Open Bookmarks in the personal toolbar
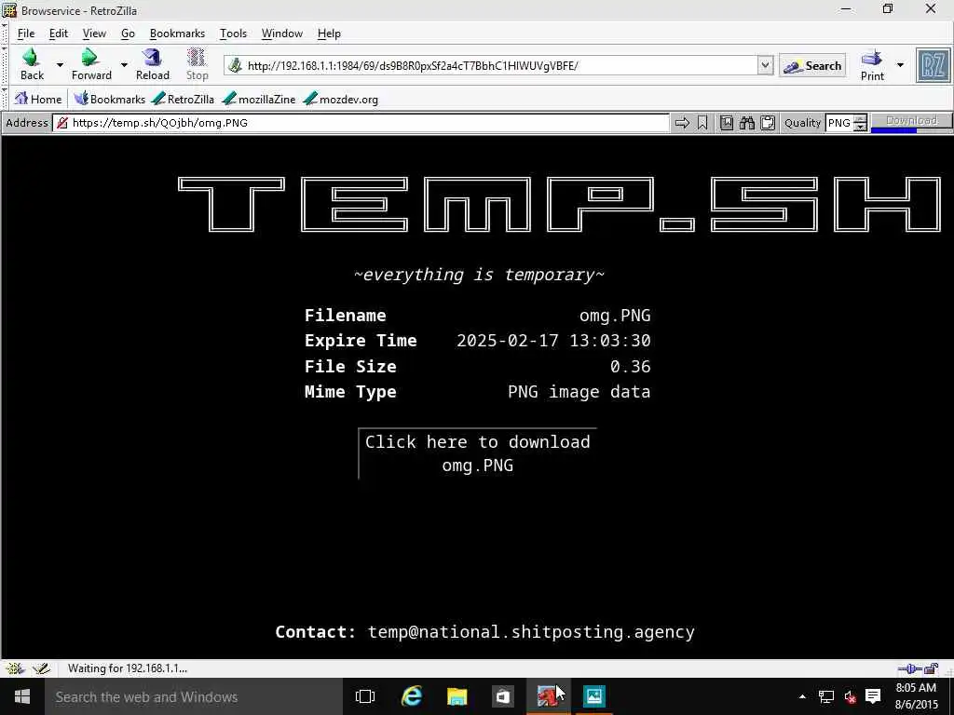Viewport: 954px width, 715px height. [x=110, y=99]
